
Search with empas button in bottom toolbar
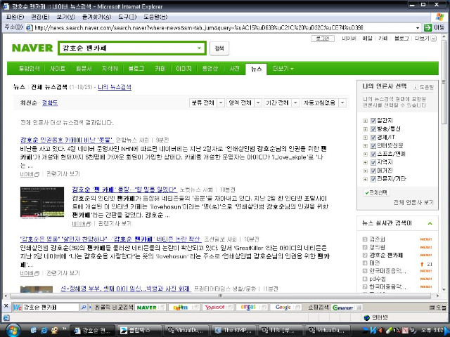click(248, 308)
